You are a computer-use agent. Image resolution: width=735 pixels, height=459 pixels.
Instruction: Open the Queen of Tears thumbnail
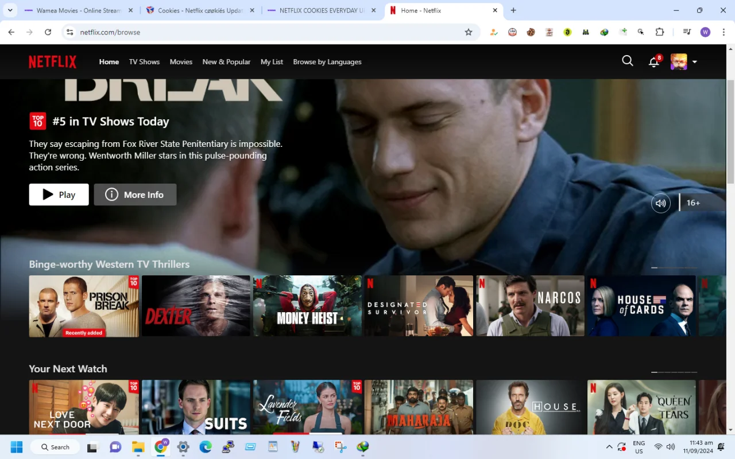641,407
